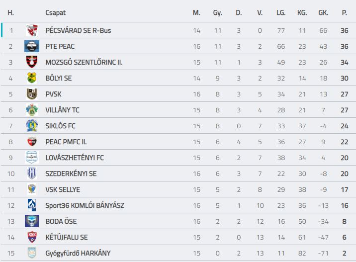Open the KÉTÚJFALU SE red-blue crest
The height and width of the screenshot is (262, 356).
pos(32,237)
